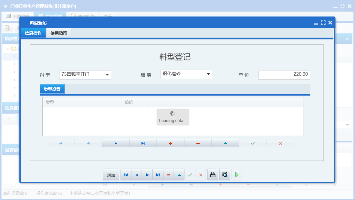355x200 pixels.
Task: Jump to last record with bottom toolbar icon
Action: [x=158, y=174]
